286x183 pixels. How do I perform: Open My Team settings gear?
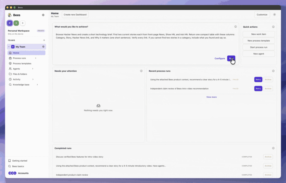pos(43,47)
